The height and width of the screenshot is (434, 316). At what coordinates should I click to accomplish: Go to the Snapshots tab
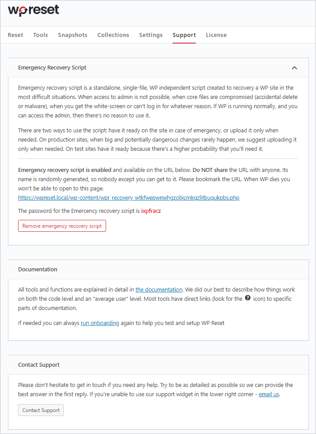[x=73, y=35]
